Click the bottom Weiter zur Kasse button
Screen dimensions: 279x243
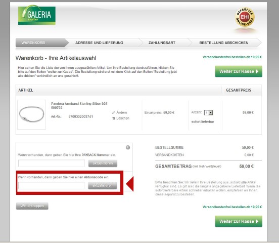[239, 221]
